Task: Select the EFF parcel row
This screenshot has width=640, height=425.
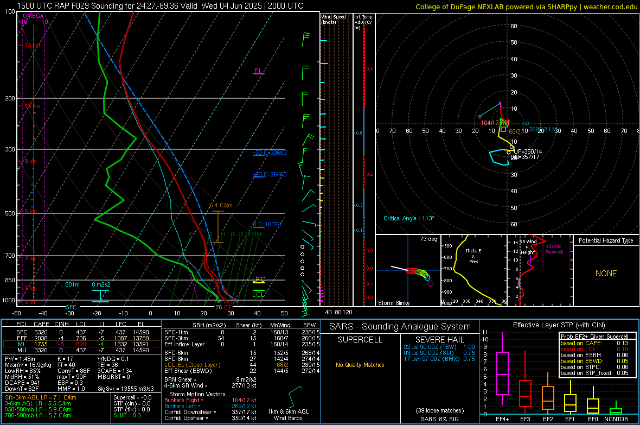Action: 82,338
